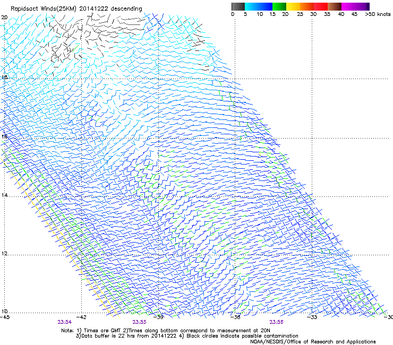Click the -33 longitude axis label
This screenshot has width=393, height=345.
click(312, 317)
